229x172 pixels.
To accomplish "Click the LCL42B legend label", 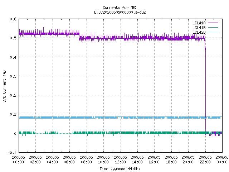I will (x=199, y=32).
